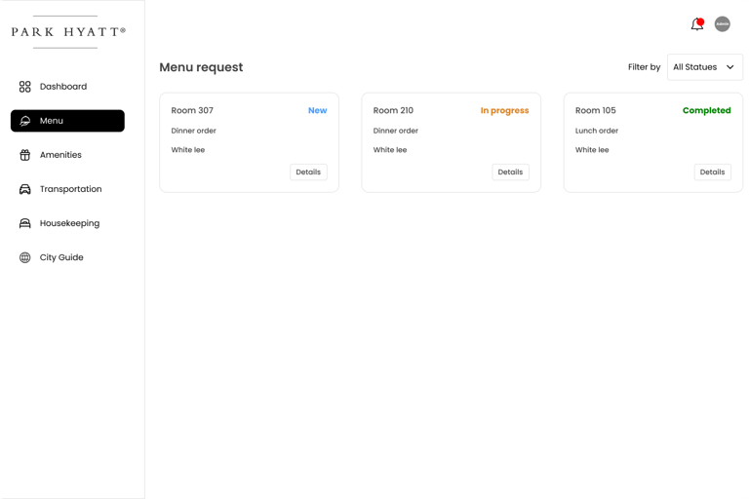Viewport: 749px width, 499px height.
Task: Click the Completed status on Room 105
Action: (706, 111)
